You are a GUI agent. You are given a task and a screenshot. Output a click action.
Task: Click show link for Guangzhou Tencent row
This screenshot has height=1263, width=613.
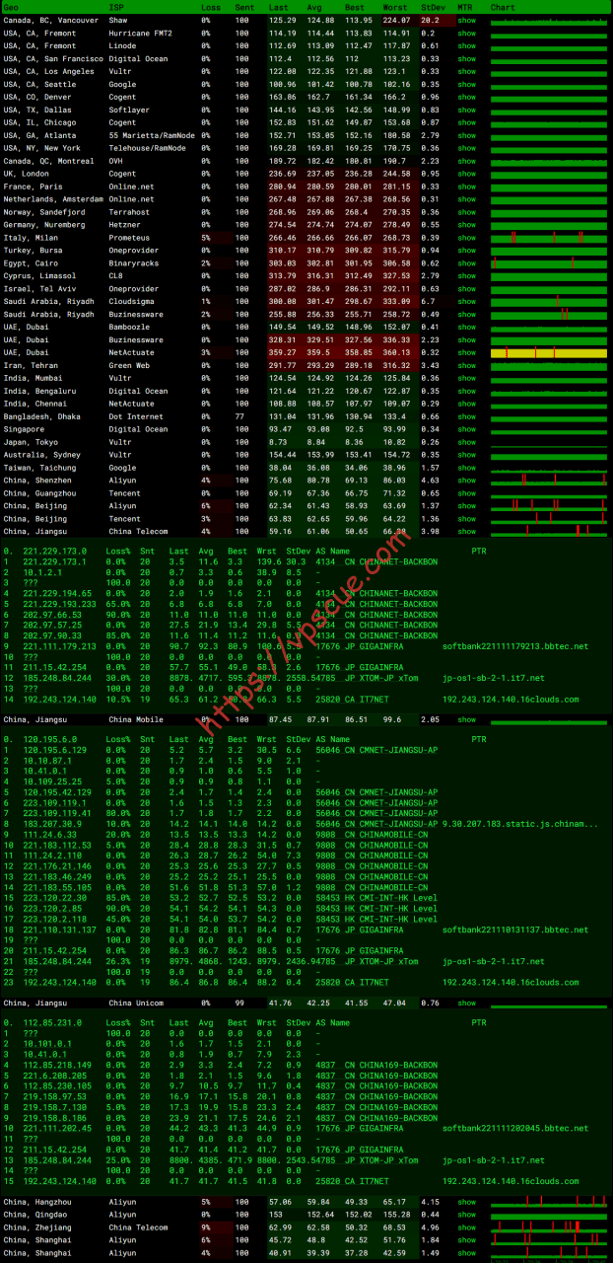coord(466,493)
